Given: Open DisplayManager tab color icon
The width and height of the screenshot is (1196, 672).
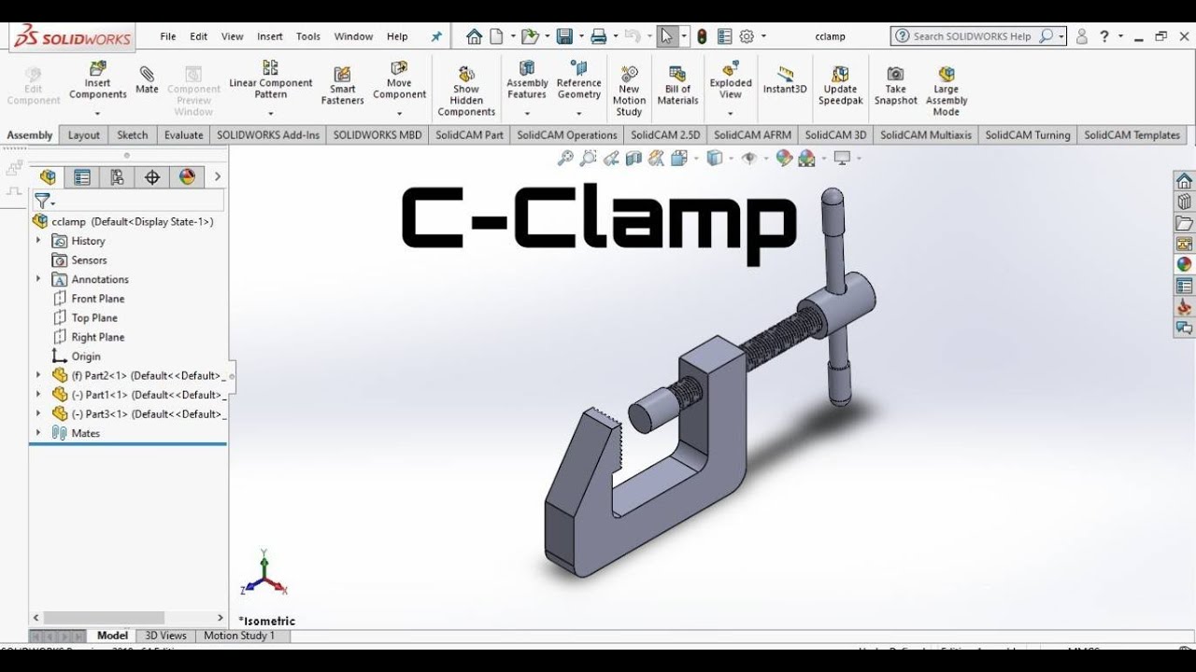Looking at the screenshot, I should pyautogui.click(x=187, y=177).
